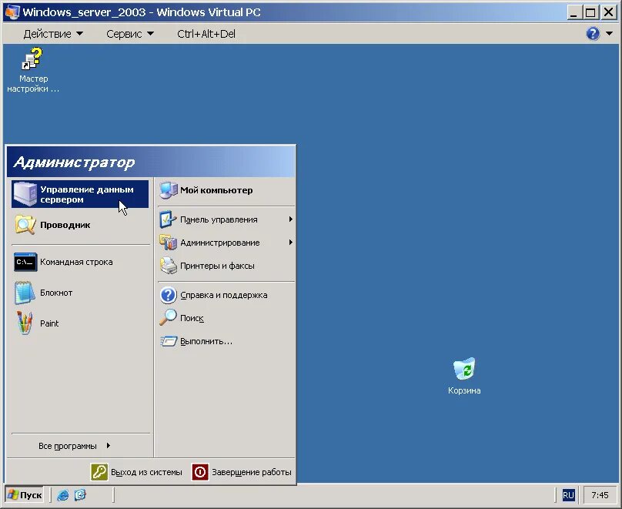Screen dimensions: 622x509
Task: Select Командная строка text label
Action: pos(76,262)
